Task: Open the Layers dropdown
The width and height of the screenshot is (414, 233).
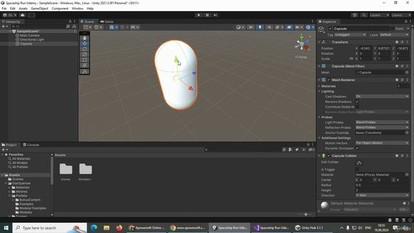Action: 379,15
